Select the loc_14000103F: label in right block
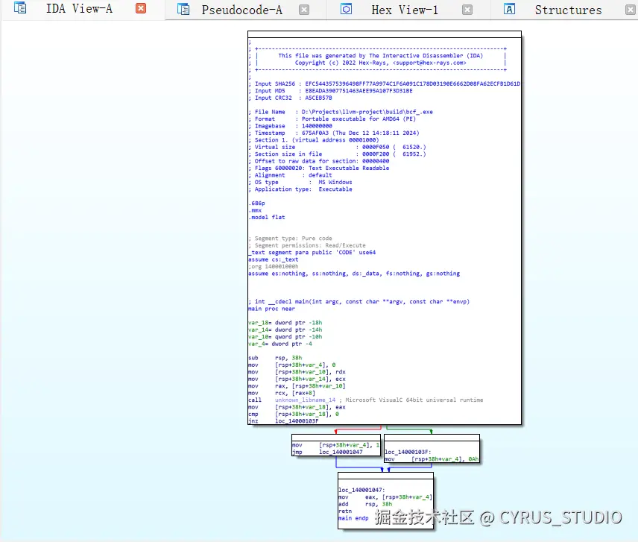 408,452
